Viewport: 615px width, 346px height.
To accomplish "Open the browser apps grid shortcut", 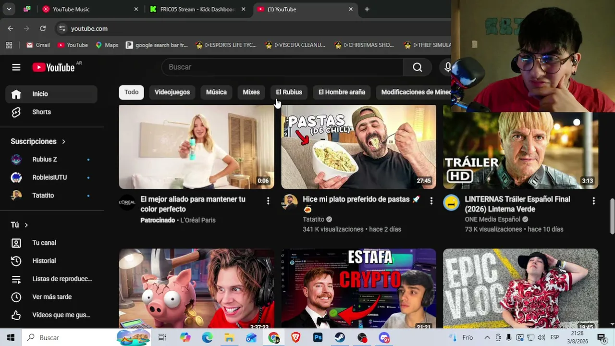I will click(x=9, y=45).
